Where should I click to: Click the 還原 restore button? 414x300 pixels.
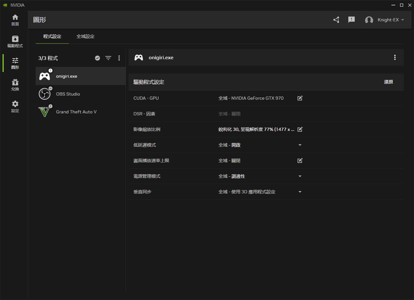(388, 82)
